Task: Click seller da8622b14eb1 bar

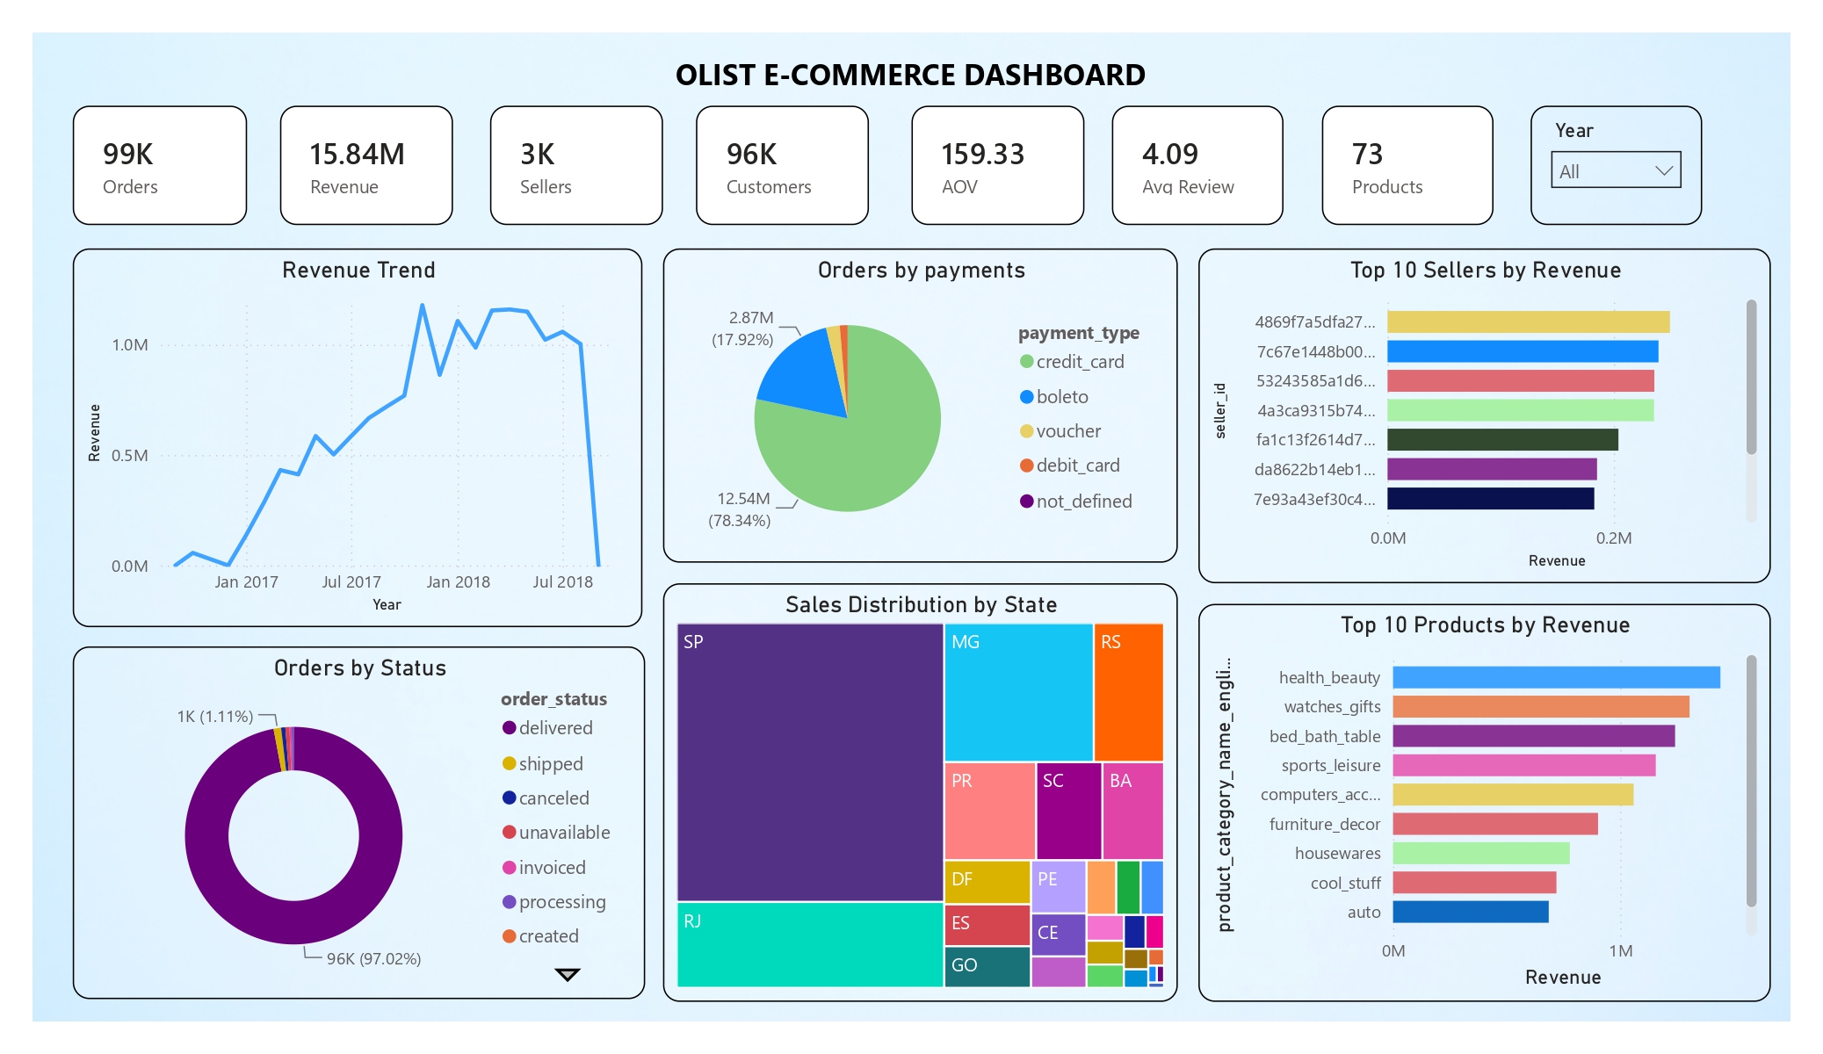Action: 1493,469
